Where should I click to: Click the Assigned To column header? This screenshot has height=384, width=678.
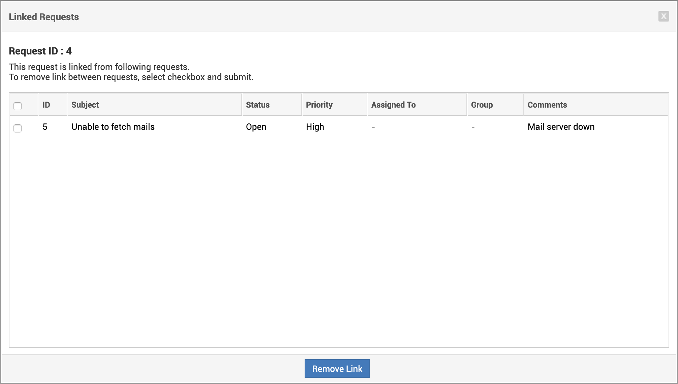(393, 105)
